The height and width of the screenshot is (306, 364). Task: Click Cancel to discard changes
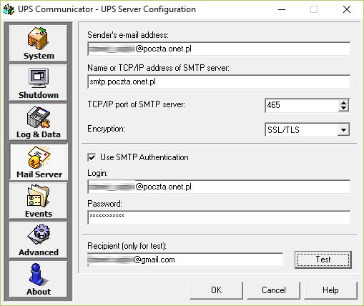click(273, 290)
